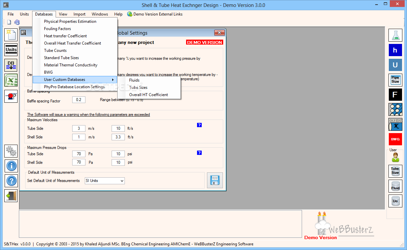
Task: Click help icon beside Maximum Pressure Drops
Action: coord(199,153)
